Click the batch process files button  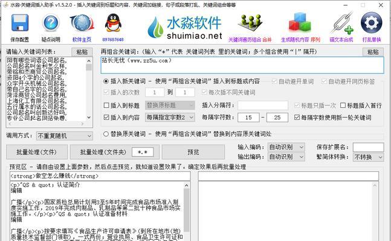(37, 152)
